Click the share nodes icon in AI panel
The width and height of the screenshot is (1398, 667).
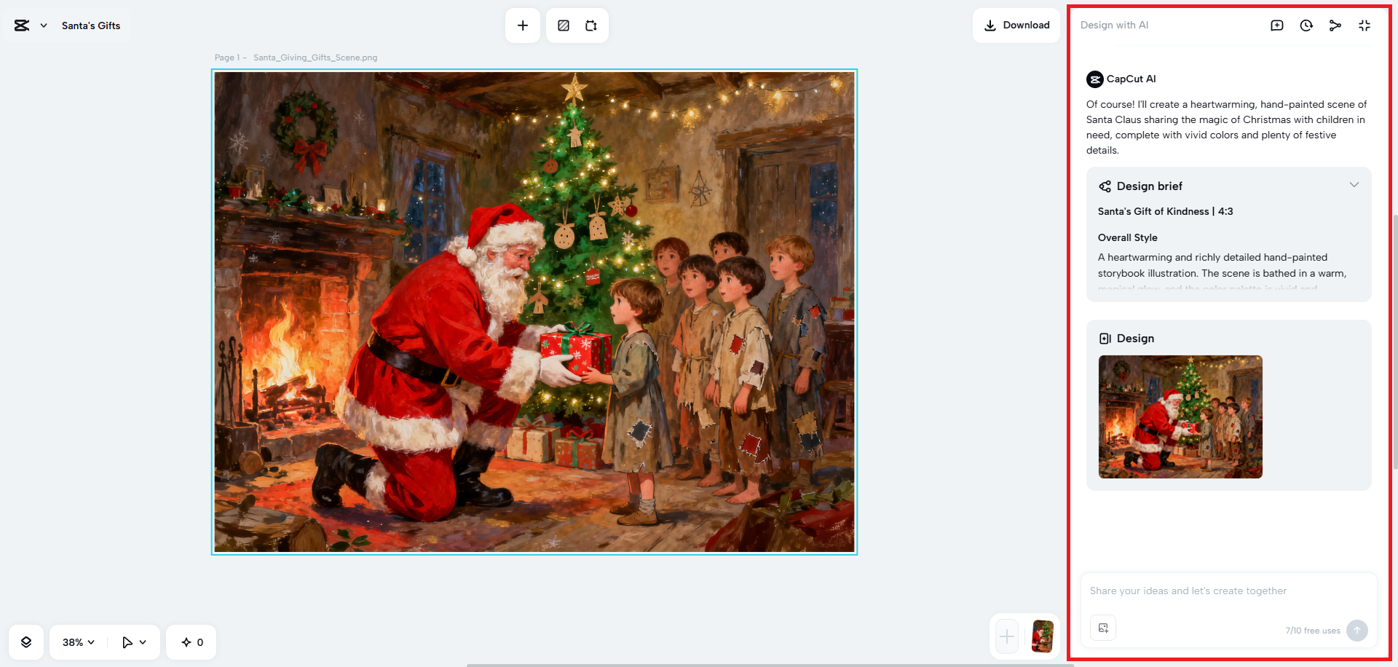[1335, 25]
